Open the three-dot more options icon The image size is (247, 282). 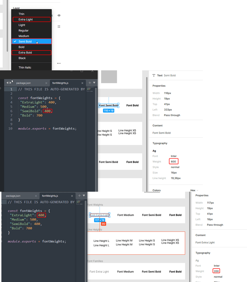coord(59,63)
